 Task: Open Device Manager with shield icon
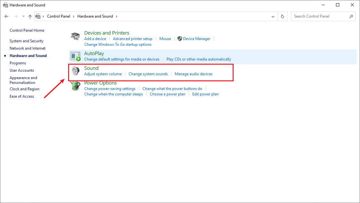coord(194,38)
